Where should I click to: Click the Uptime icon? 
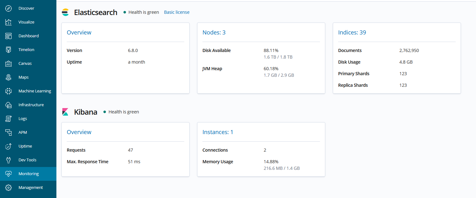[8, 146]
